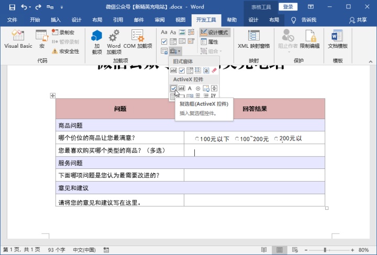This screenshot has height=255, width=377.
Task: Zoom in with the plus button
Action: coord(352,250)
